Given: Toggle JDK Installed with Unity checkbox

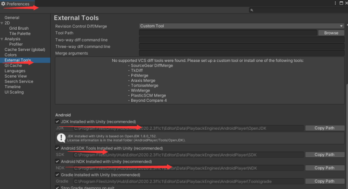Looking at the screenshot, I should coord(57,122).
